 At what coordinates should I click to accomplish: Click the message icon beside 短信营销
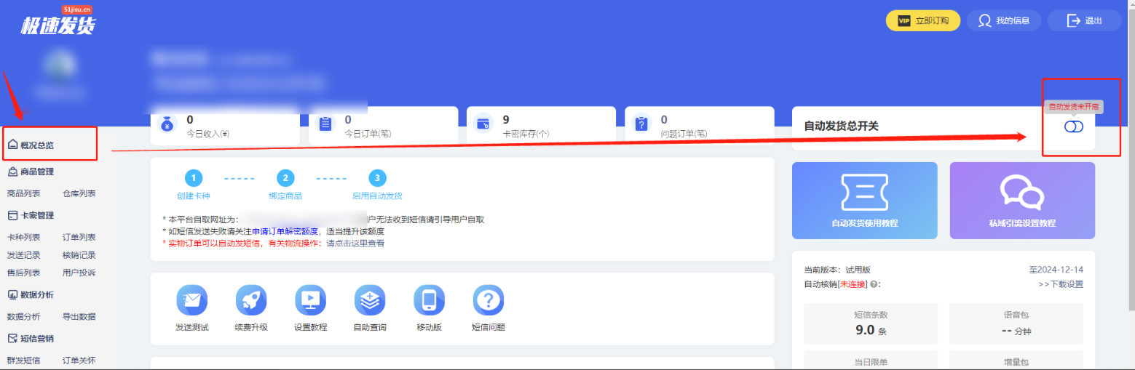(x=12, y=338)
